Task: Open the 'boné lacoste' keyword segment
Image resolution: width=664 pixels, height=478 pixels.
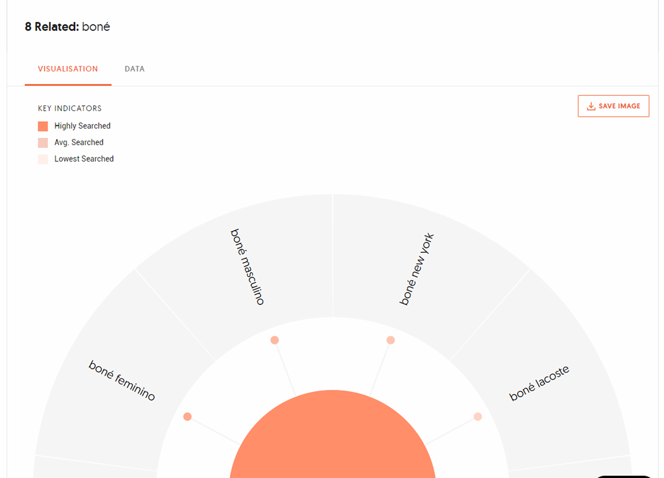Action: pyautogui.click(x=539, y=383)
